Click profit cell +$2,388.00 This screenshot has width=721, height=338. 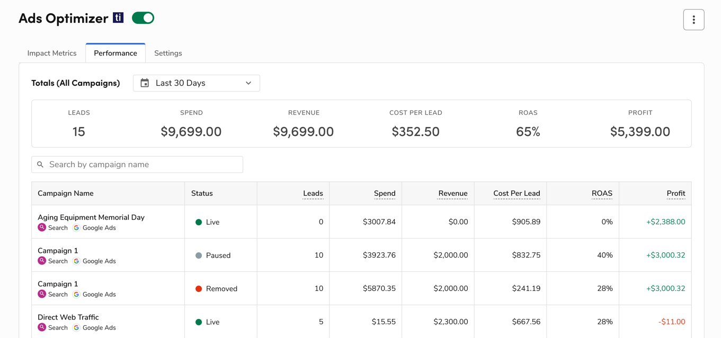(666, 222)
